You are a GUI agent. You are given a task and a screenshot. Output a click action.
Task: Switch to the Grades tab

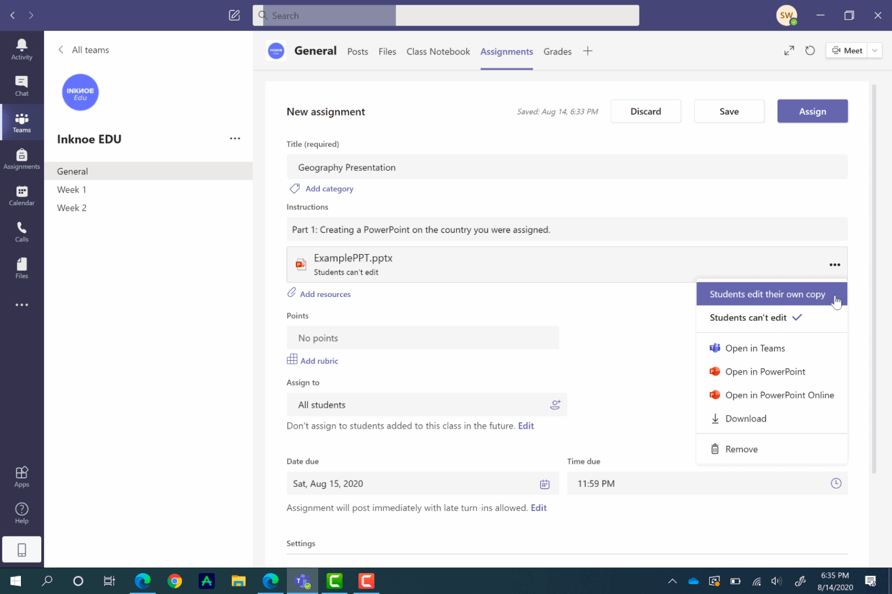557,51
